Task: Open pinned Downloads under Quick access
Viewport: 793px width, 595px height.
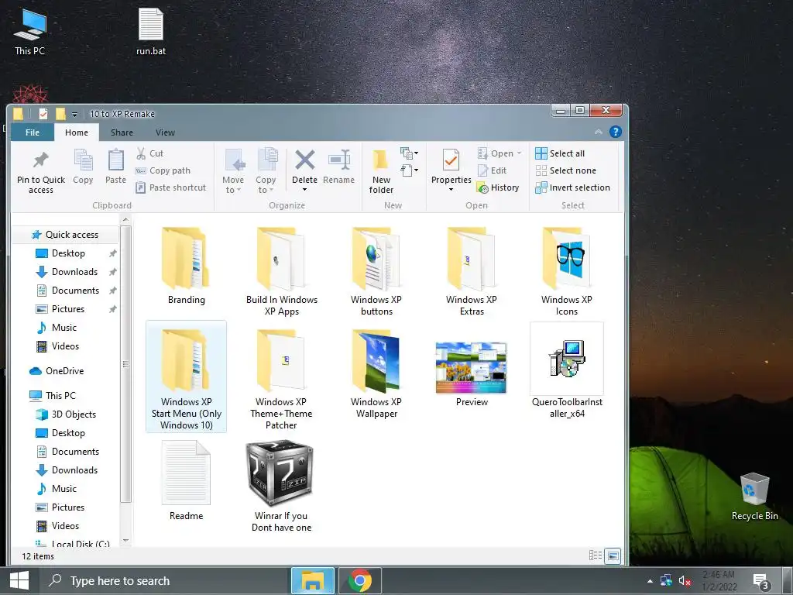Action: pos(75,272)
